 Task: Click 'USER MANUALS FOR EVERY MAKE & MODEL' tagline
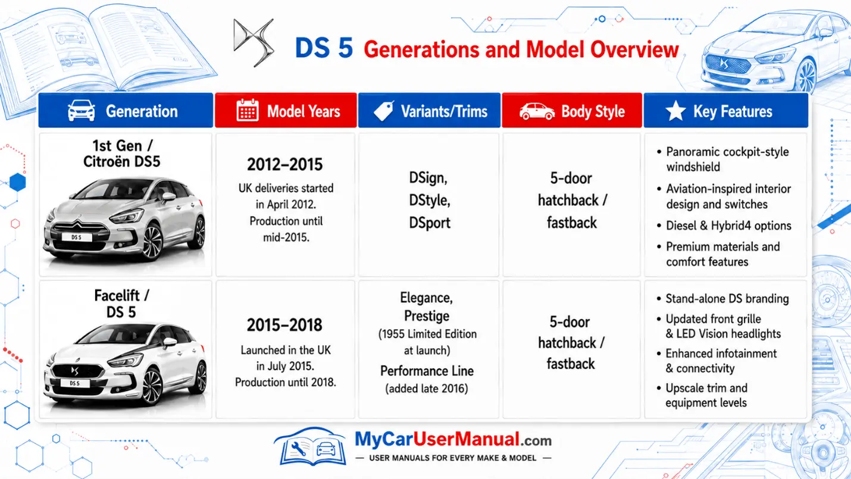tap(453, 458)
